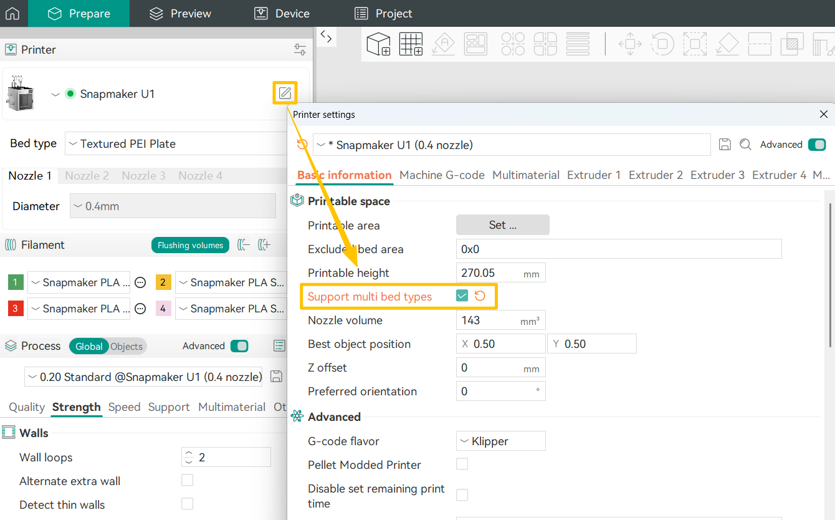This screenshot has width=835, height=520.
Task: Click the printer settings sliders icon
Action: tap(300, 50)
